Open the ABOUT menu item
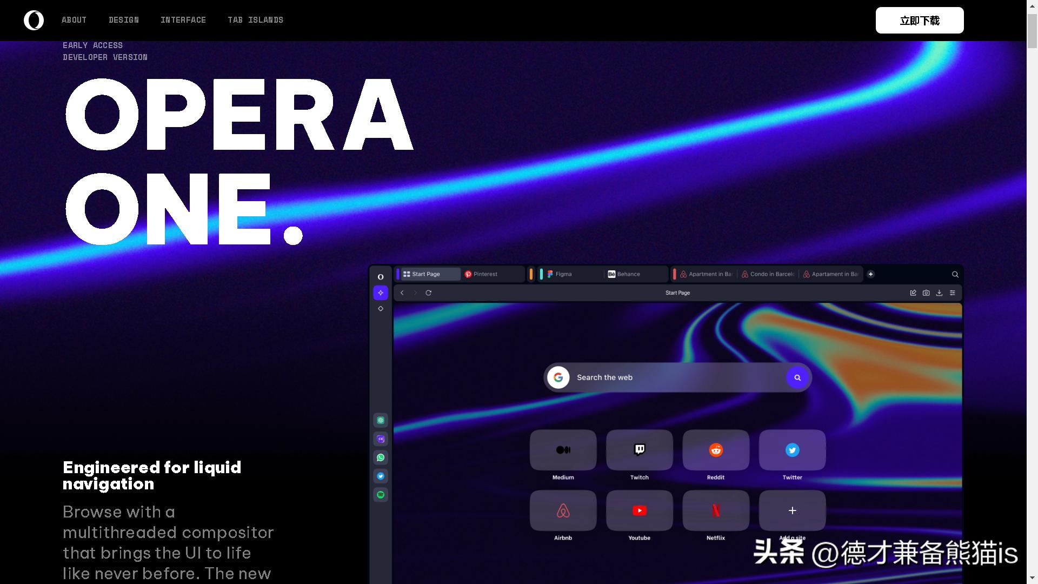 (74, 20)
